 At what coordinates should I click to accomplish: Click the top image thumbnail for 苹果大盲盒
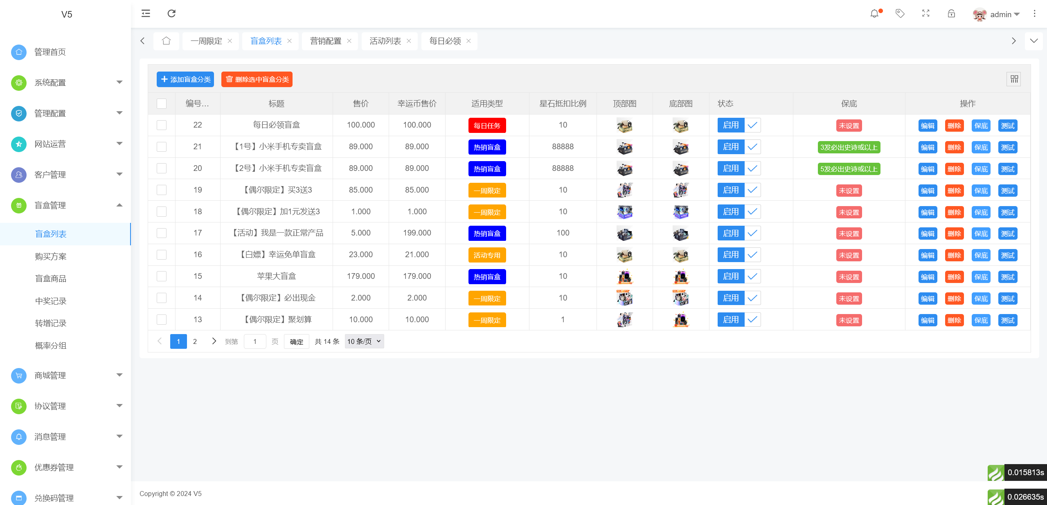coord(624,276)
